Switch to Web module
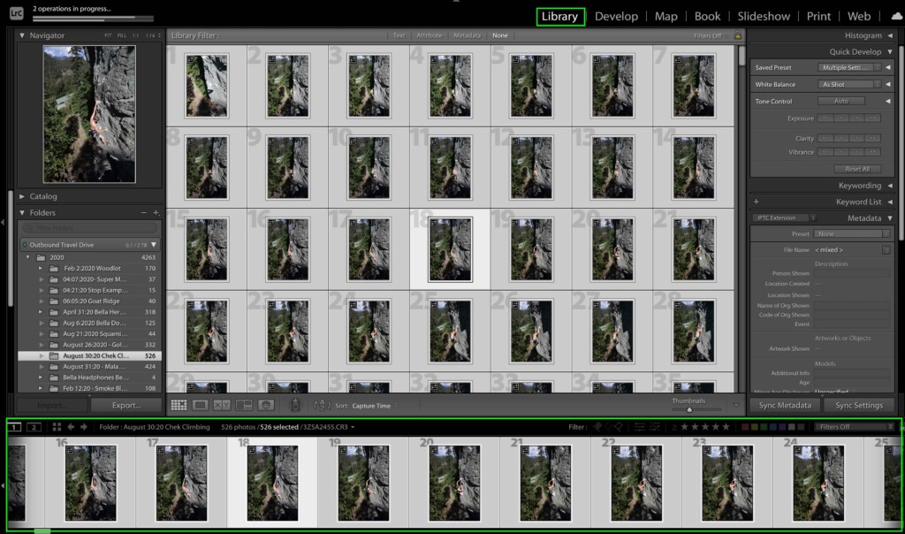Screen dimensions: 905x534 859,16
